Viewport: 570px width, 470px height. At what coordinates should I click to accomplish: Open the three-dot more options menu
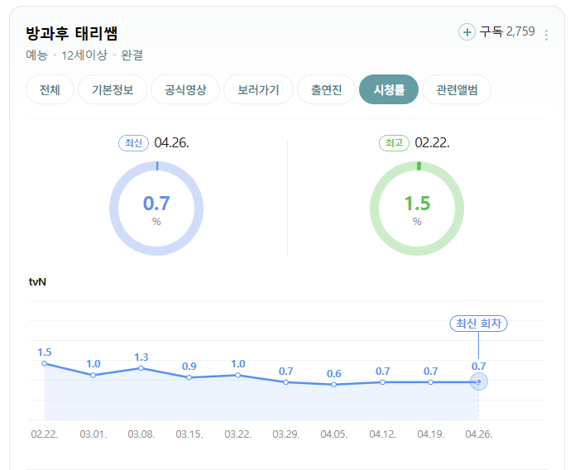[546, 35]
